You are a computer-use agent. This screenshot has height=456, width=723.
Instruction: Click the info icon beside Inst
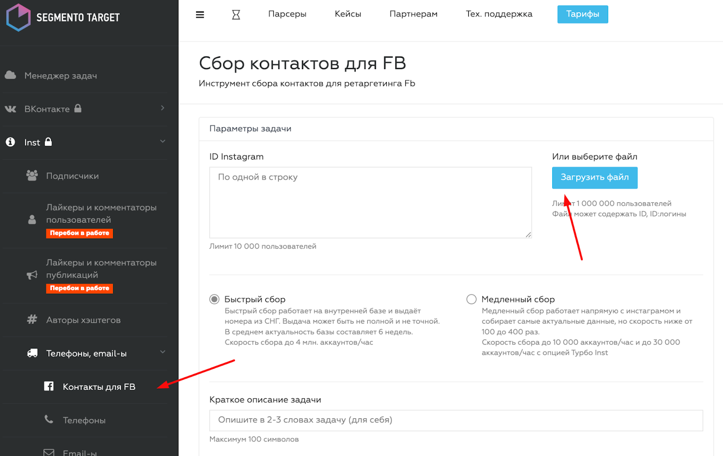(10, 142)
